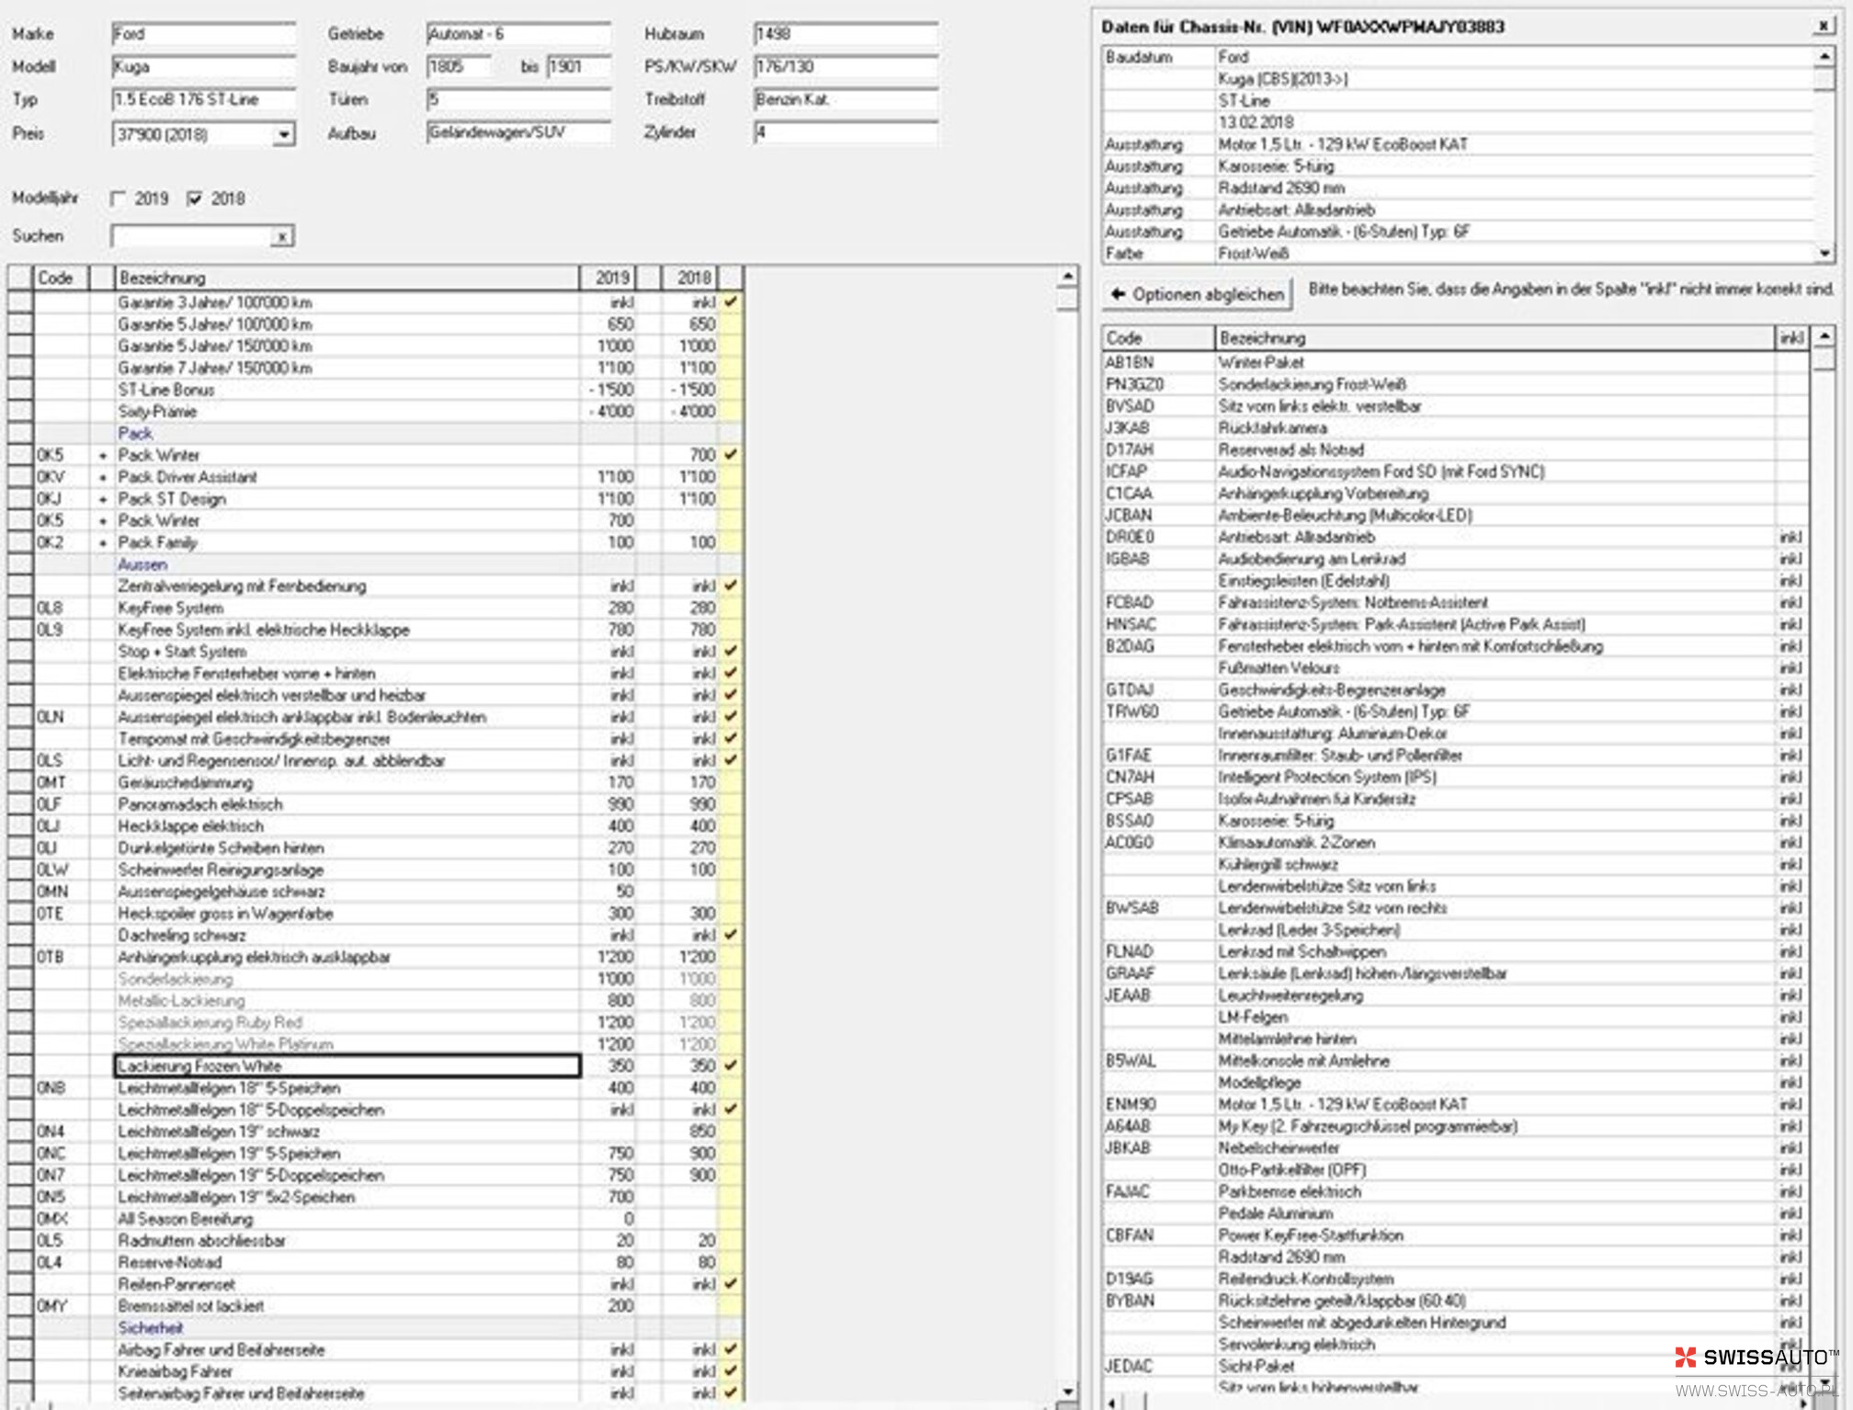Expand the Pack ST Design row
This screenshot has height=1410, width=1853.
click(x=102, y=499)
